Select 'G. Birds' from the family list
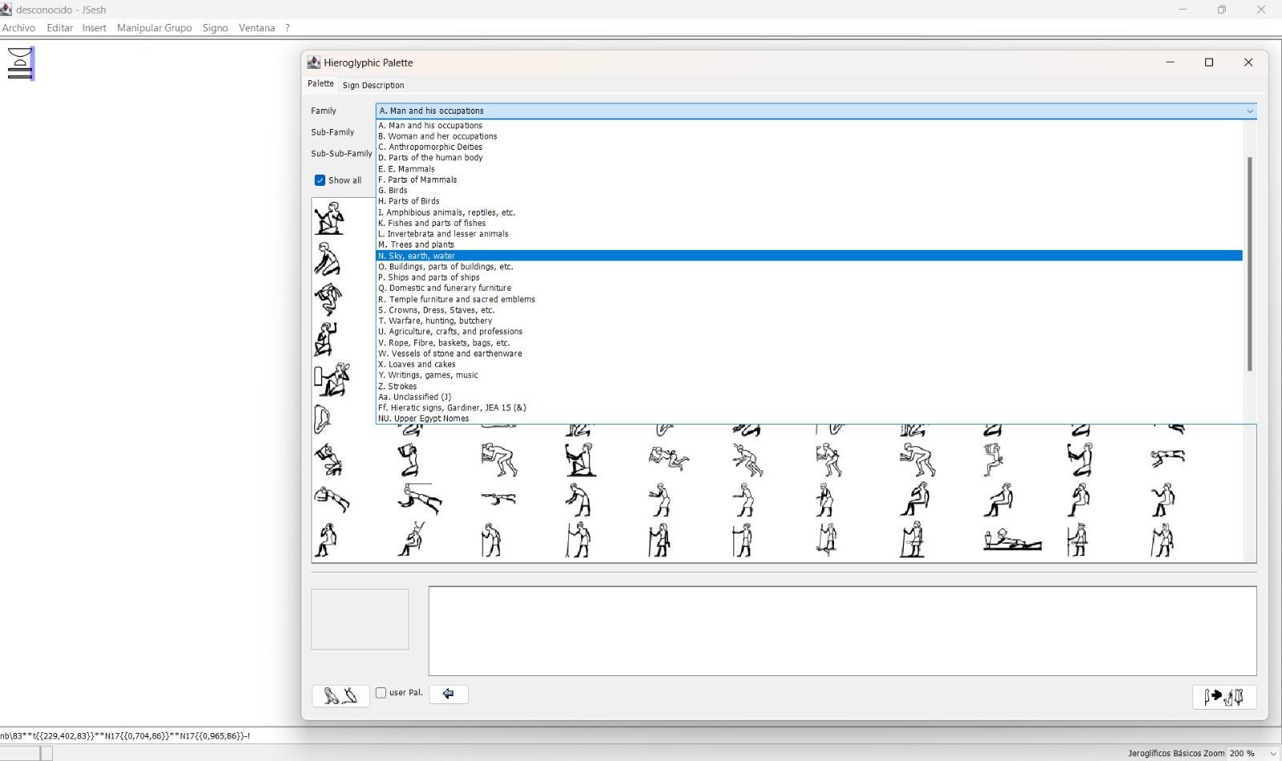 (x=809, y=191)
